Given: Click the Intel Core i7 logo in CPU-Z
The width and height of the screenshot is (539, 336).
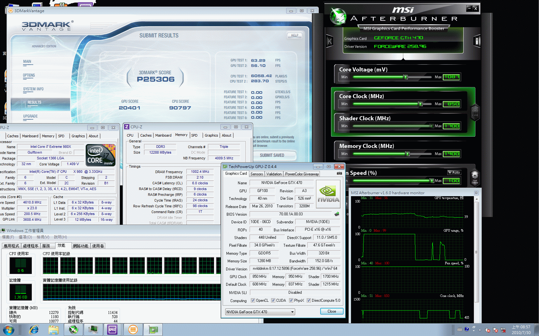Looking at the screenshot, I should (100, 155).
